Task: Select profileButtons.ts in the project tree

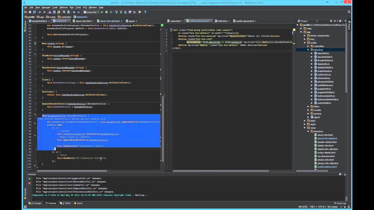Action: click(325, 85)
